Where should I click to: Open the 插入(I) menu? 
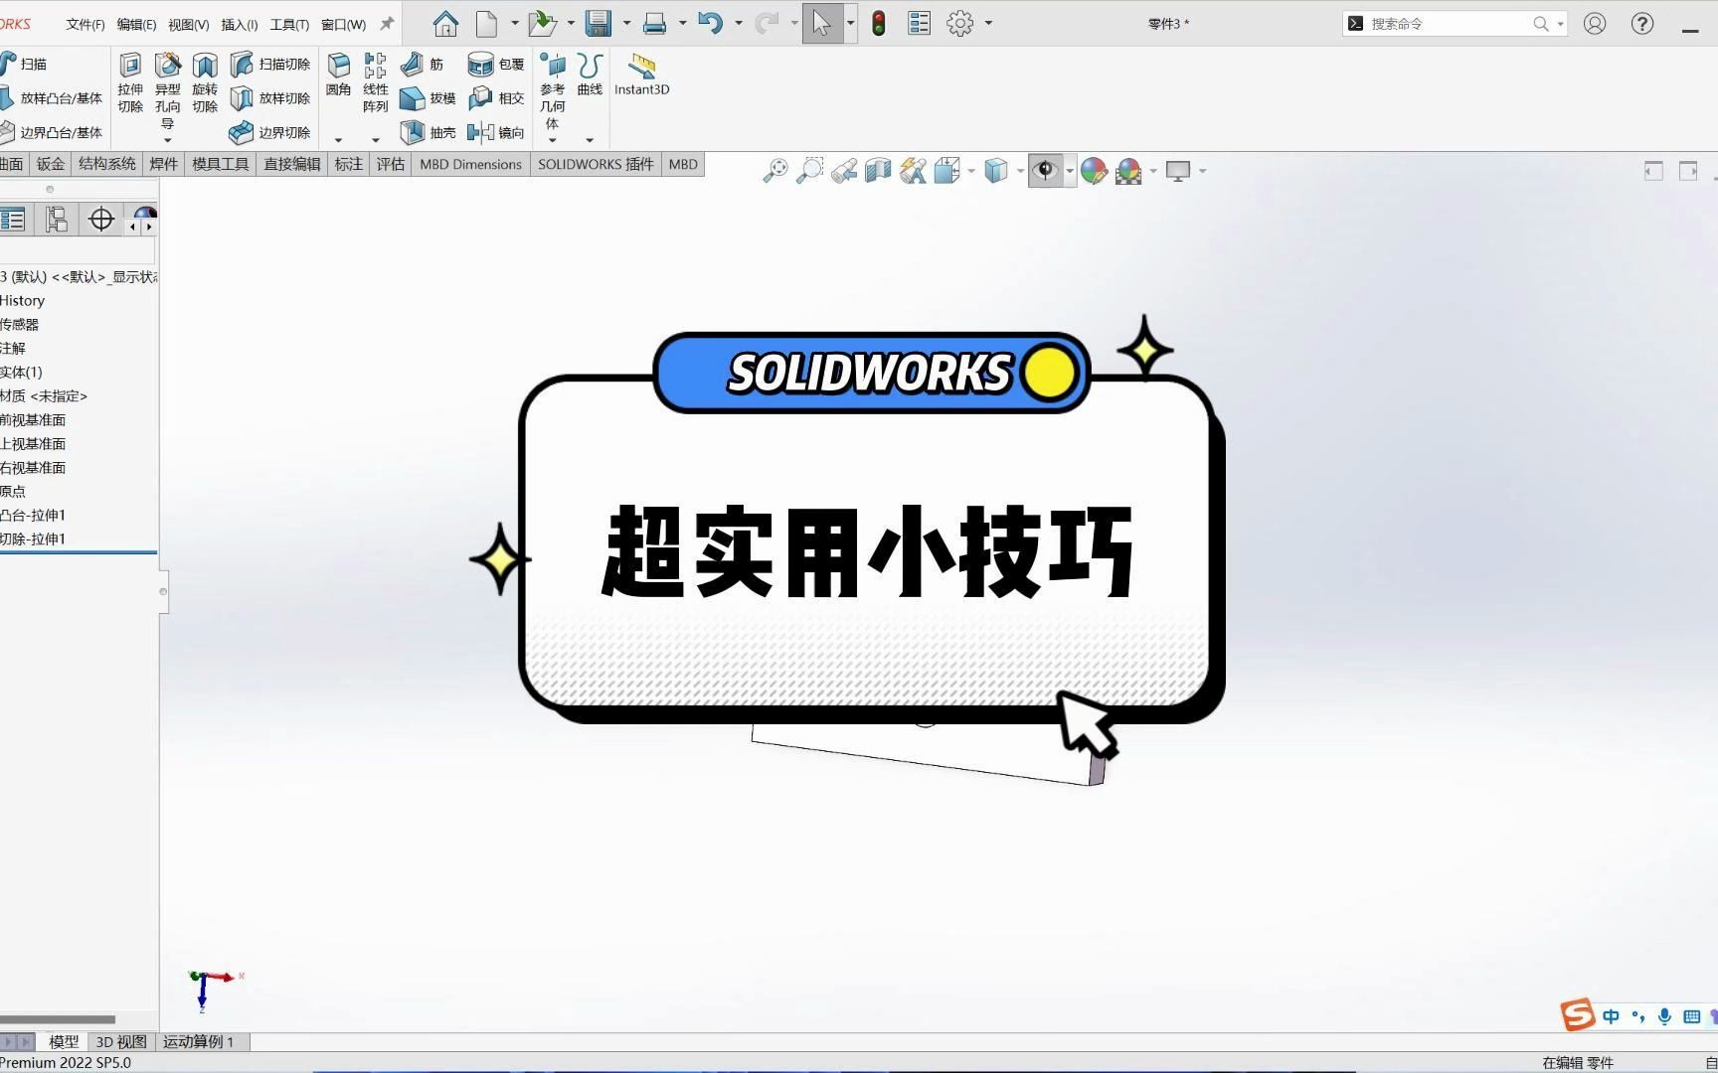coord(237,24)
